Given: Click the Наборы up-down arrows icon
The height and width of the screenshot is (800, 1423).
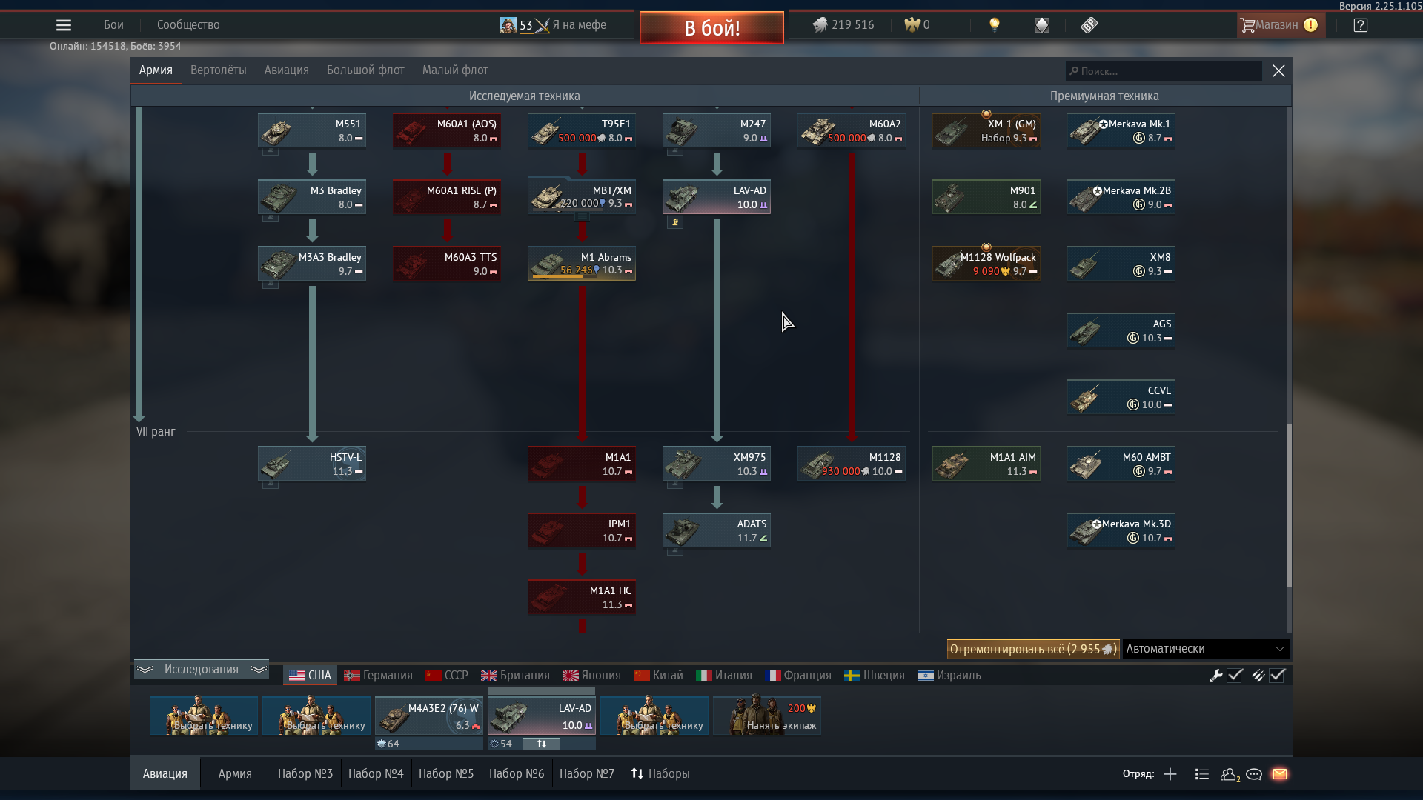Looking at the screenshot, I should [637, 774].
